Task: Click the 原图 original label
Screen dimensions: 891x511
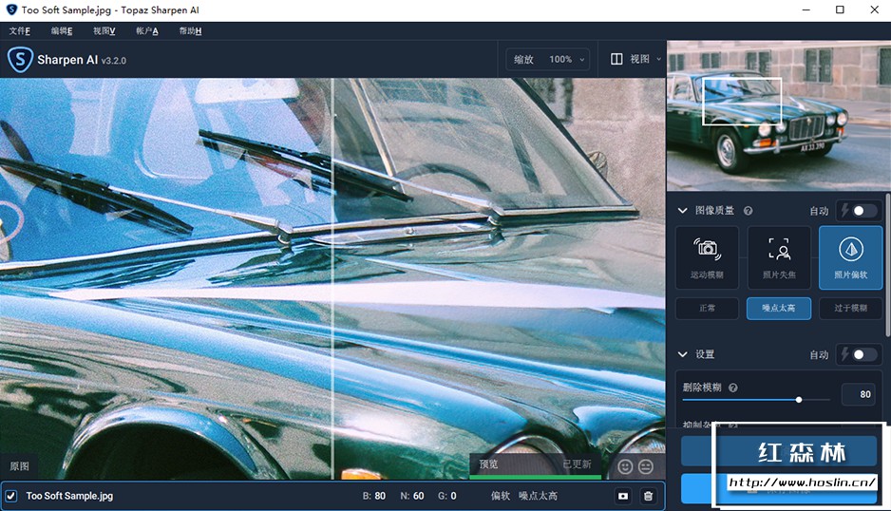Action: pyautogui.click(x=19, y=466)
